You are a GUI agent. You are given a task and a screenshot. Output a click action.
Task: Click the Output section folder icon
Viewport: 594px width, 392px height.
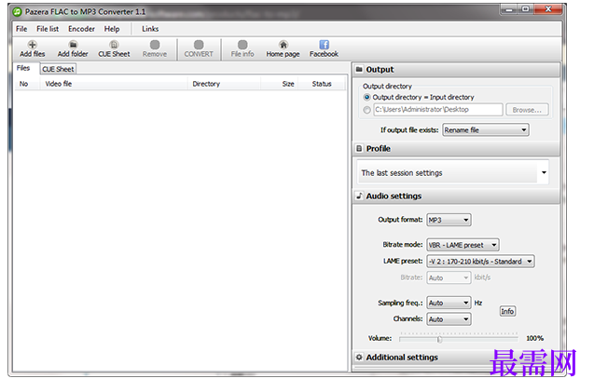(x=359, y=69)
